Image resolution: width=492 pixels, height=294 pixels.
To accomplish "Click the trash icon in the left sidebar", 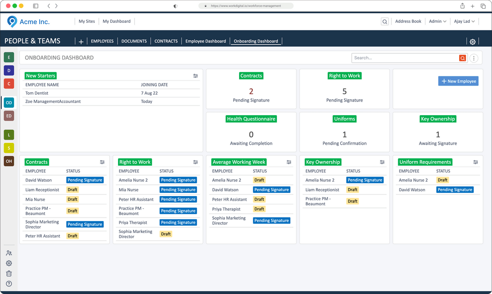I will 9,274.
